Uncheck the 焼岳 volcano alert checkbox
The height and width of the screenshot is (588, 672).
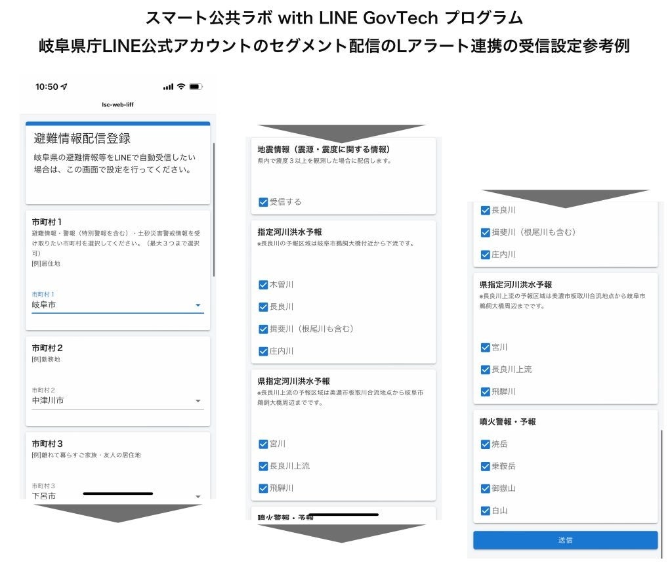485,444
